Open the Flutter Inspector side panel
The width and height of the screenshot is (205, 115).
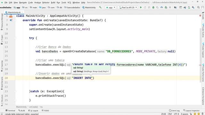pyautogui.click(x=203, y=50)
